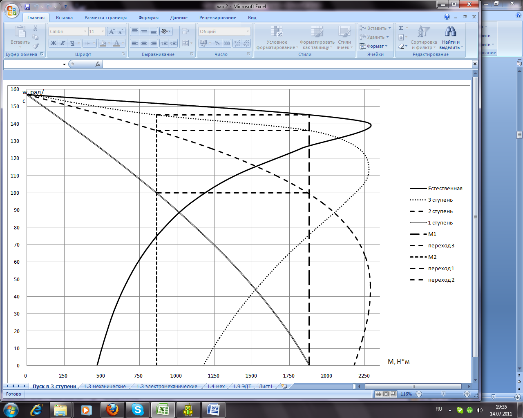Click the borders grid icon
Viewport: 523px width, 418px height.
(87, 43)
